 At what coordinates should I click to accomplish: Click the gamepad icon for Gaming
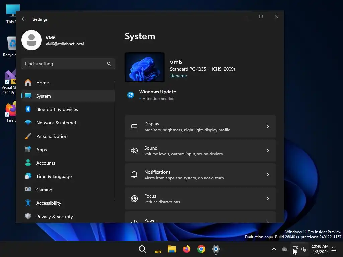[28, 189]
